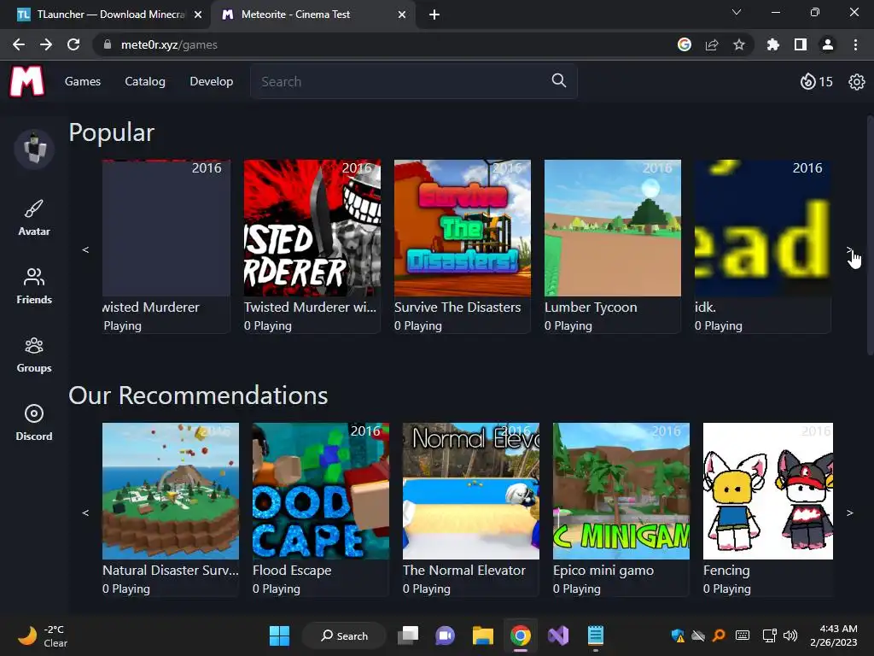The height and width of the screenshot is (656, 874).
Task: Open Avatar editor in sidebar
Action: click(34, 218)
